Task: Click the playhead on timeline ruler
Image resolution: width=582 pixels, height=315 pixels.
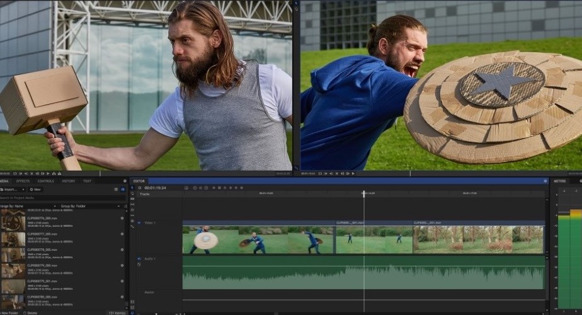Action: pyautogui.click(x=363, y=193)
